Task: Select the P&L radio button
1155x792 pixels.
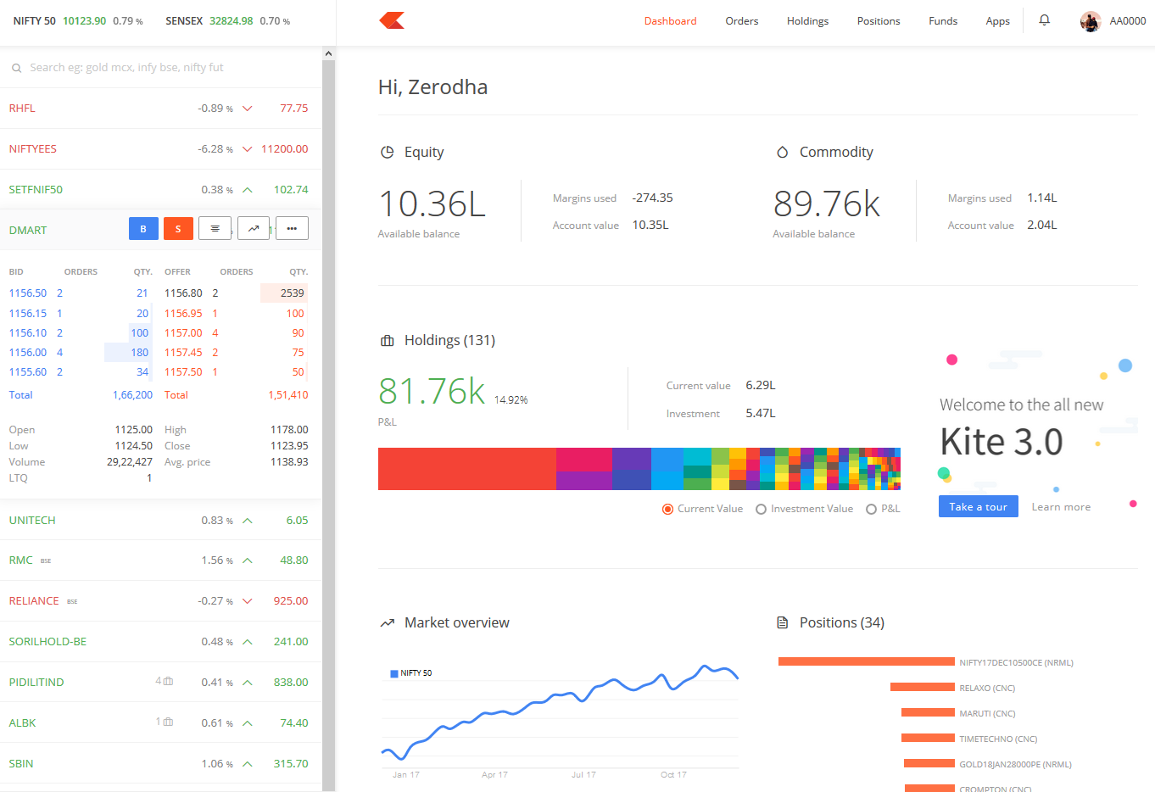Action: 871,509
